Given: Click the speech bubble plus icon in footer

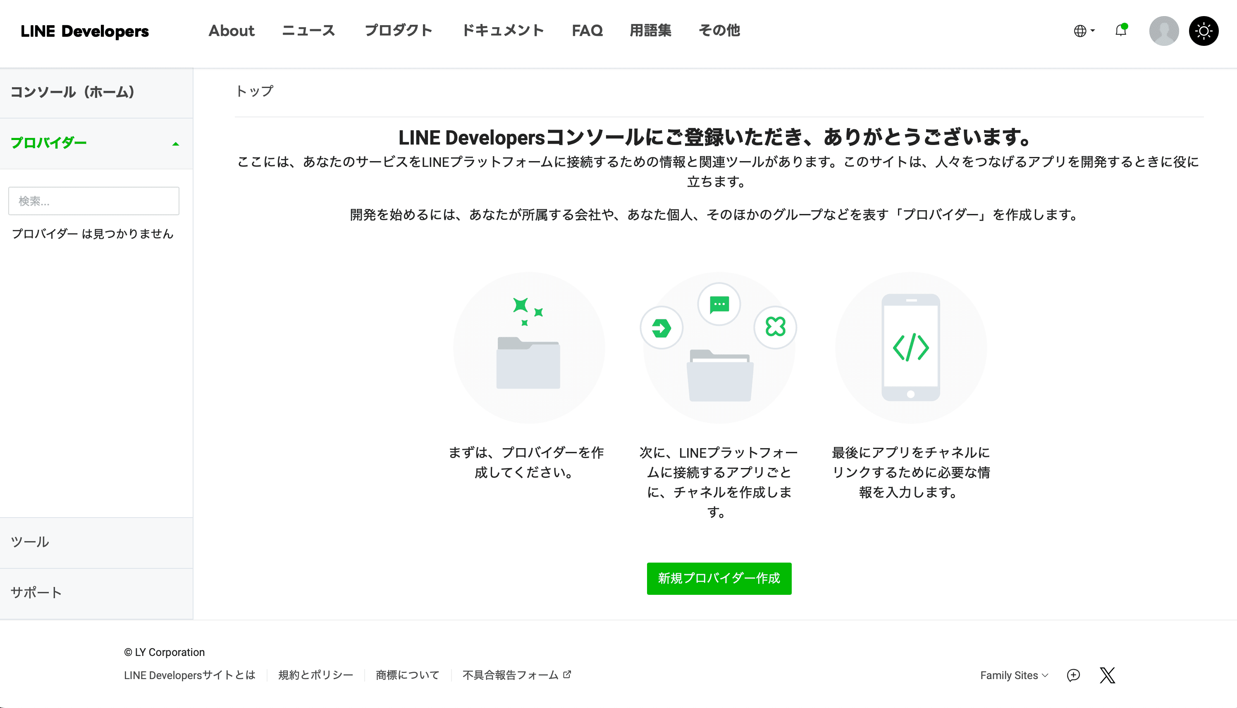Looking at the screenshot, I should 1073,675.
